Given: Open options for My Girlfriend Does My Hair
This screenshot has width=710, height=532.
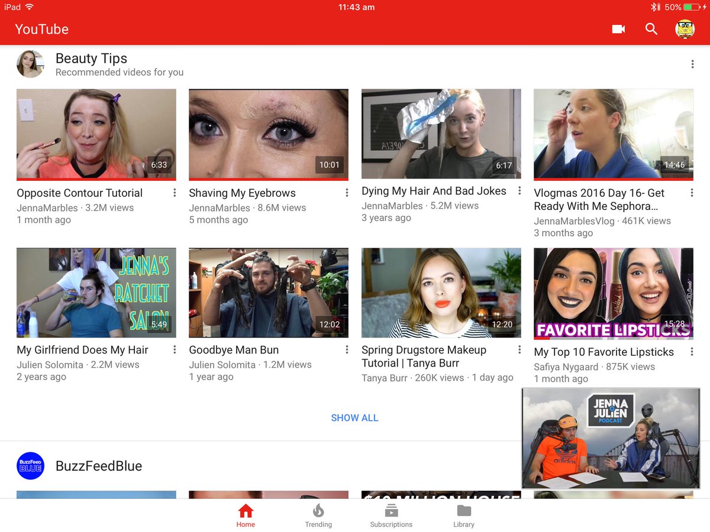Looking at the screenshot, I should pos(175,350).
